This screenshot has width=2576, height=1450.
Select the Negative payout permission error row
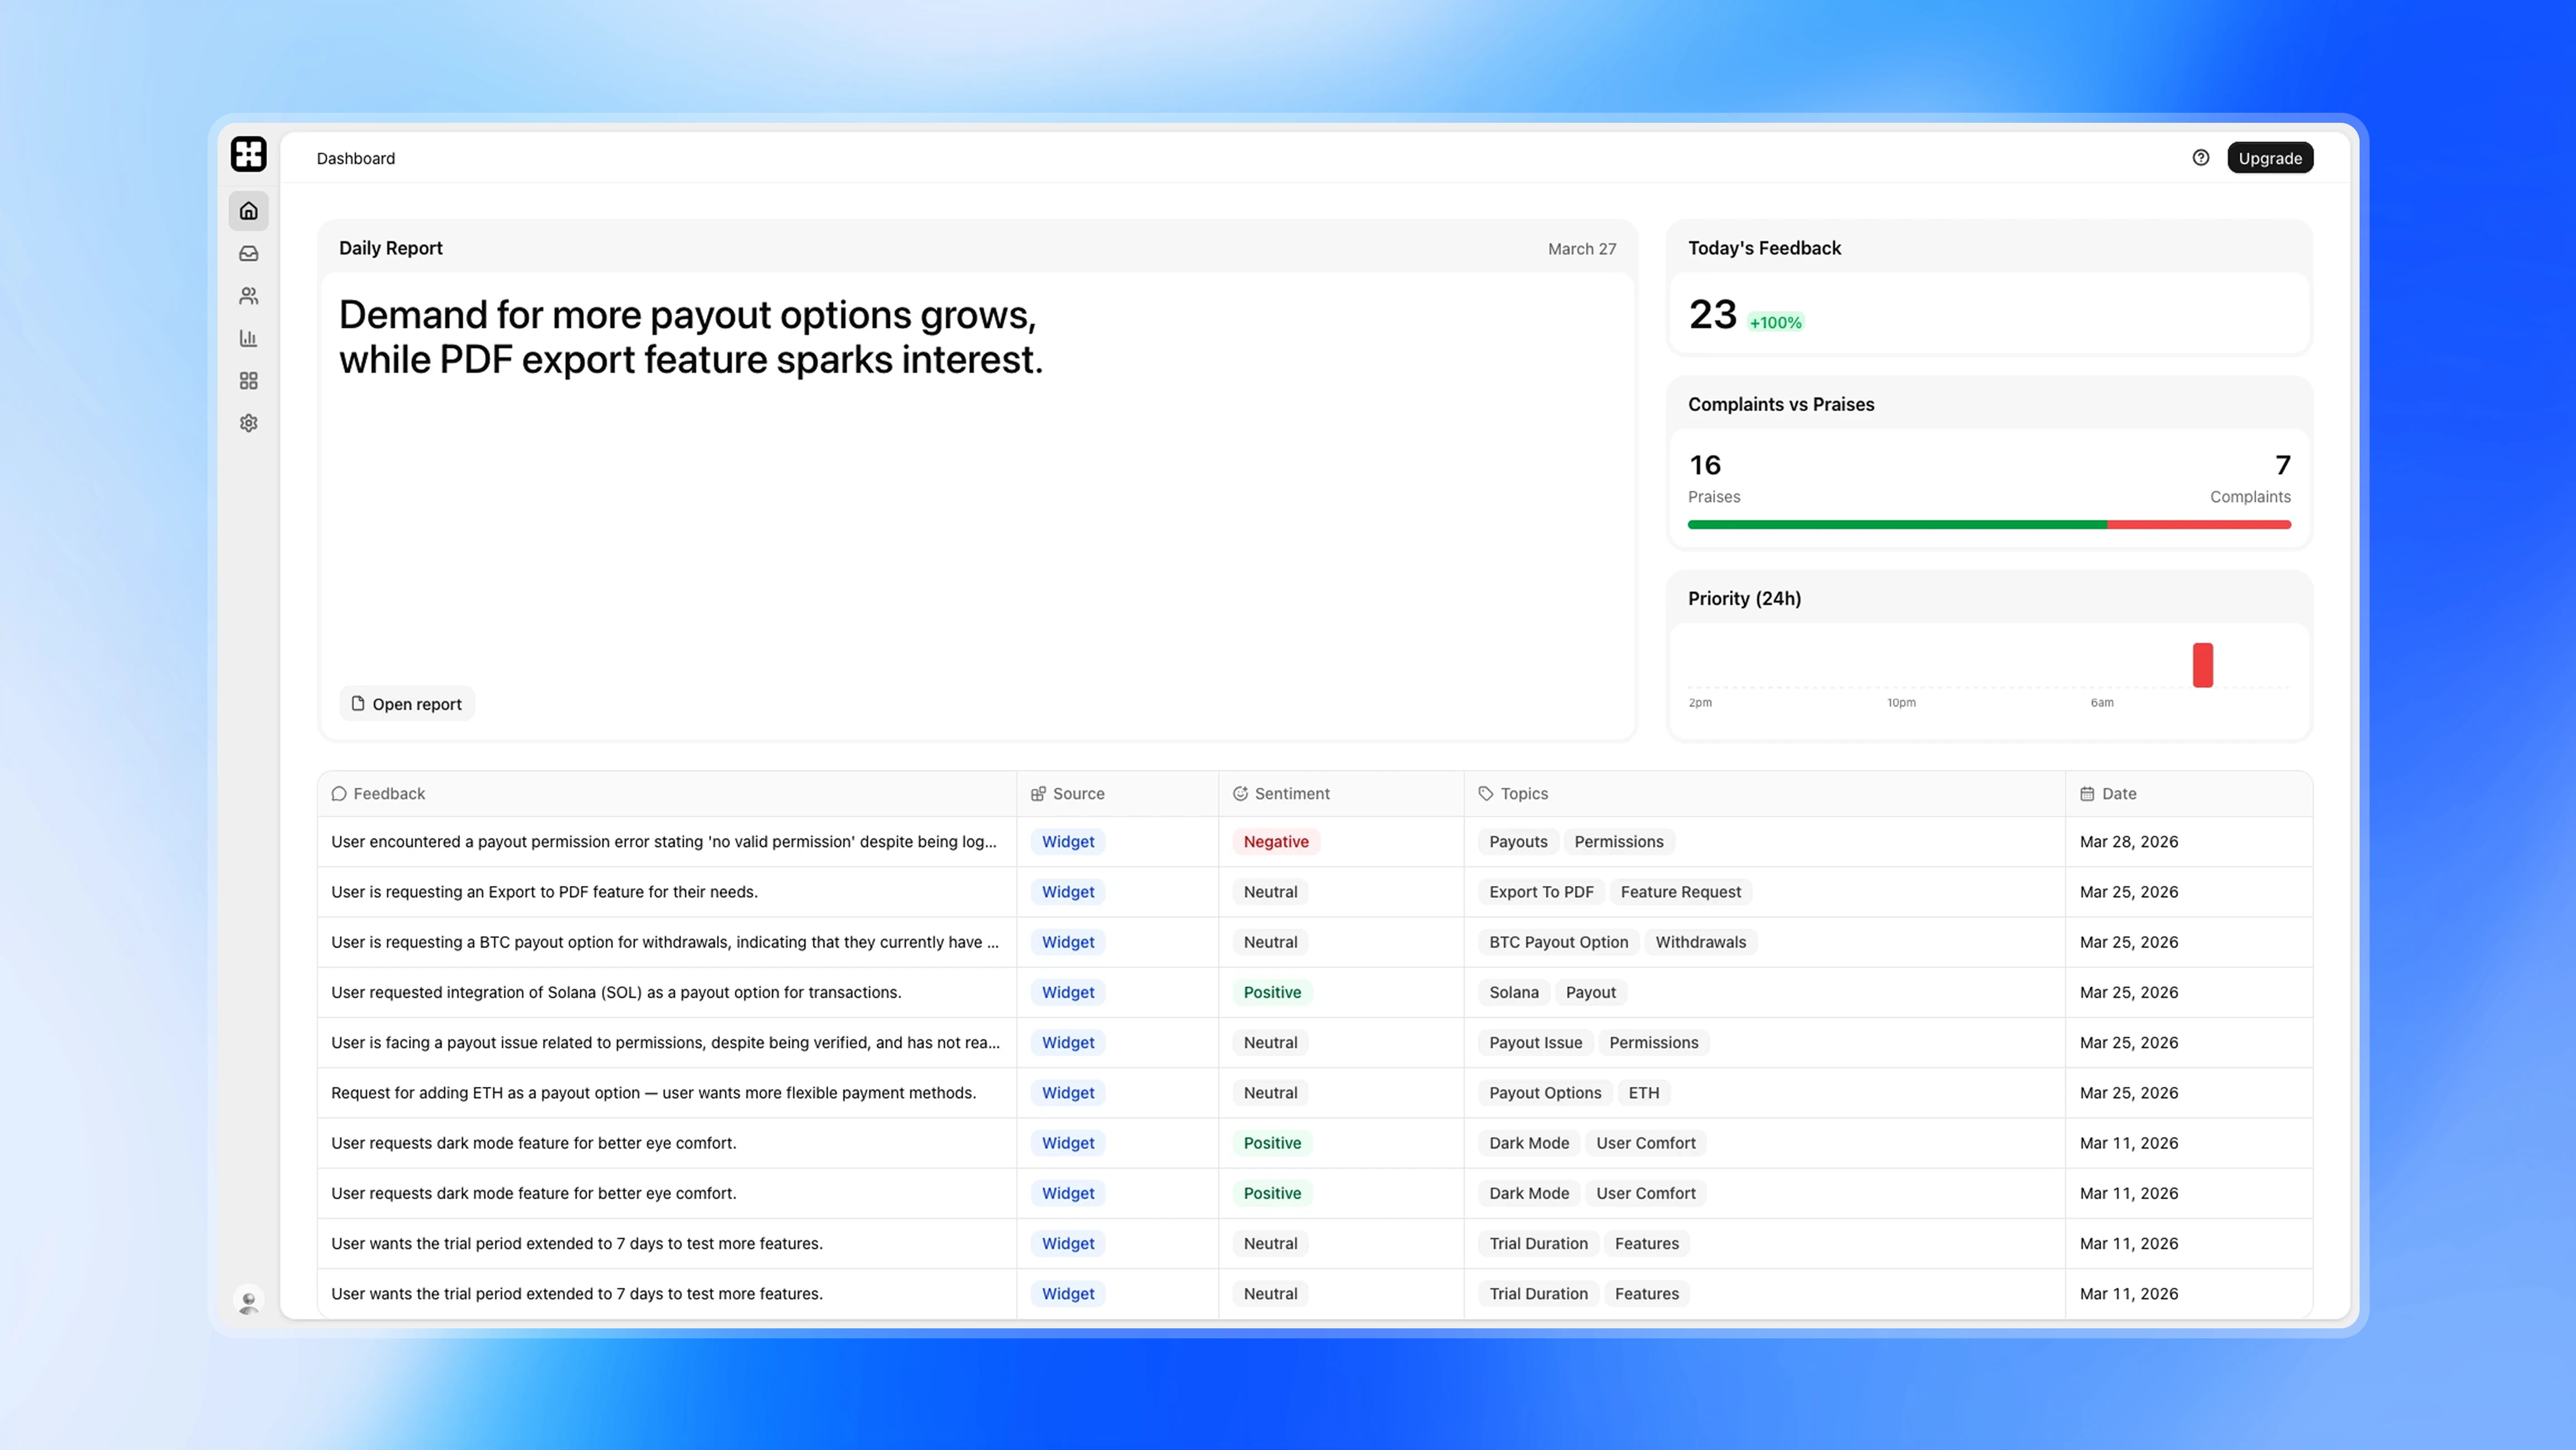664,842
